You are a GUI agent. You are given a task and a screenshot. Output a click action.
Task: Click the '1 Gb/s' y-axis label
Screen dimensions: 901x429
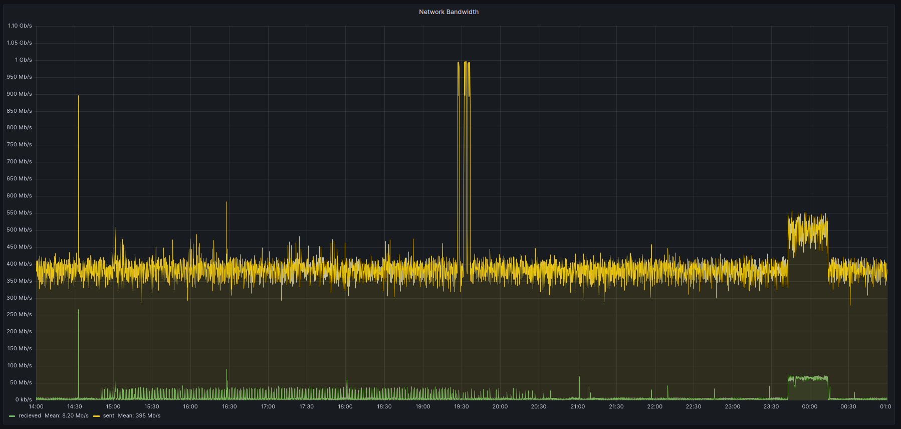point(23,60)
